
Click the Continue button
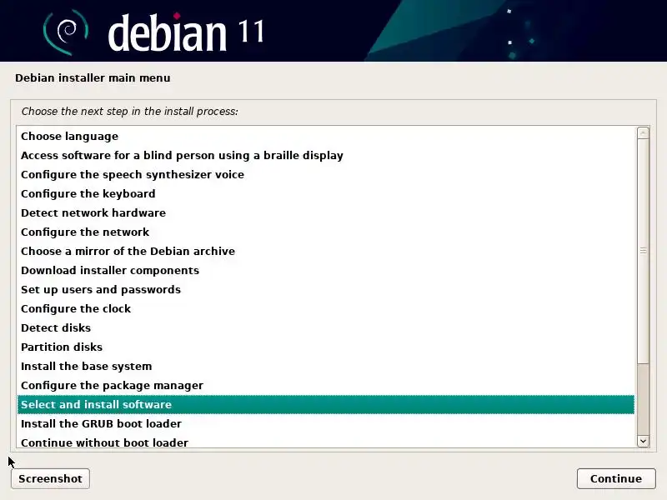(x=616, y=478)
